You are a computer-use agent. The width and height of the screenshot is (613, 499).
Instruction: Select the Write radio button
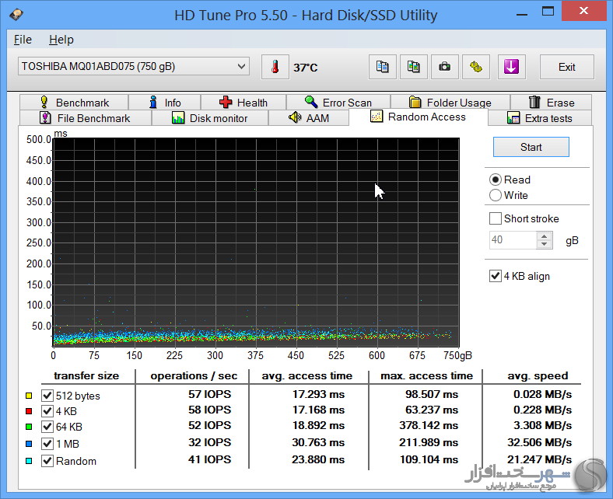496,196
